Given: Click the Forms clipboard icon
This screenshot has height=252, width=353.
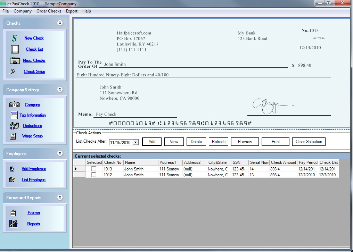Looking at the screenshot, I should pos(13,213).
